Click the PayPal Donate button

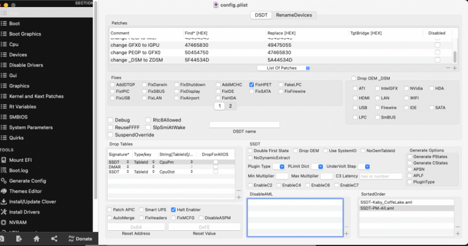(79, 238)
